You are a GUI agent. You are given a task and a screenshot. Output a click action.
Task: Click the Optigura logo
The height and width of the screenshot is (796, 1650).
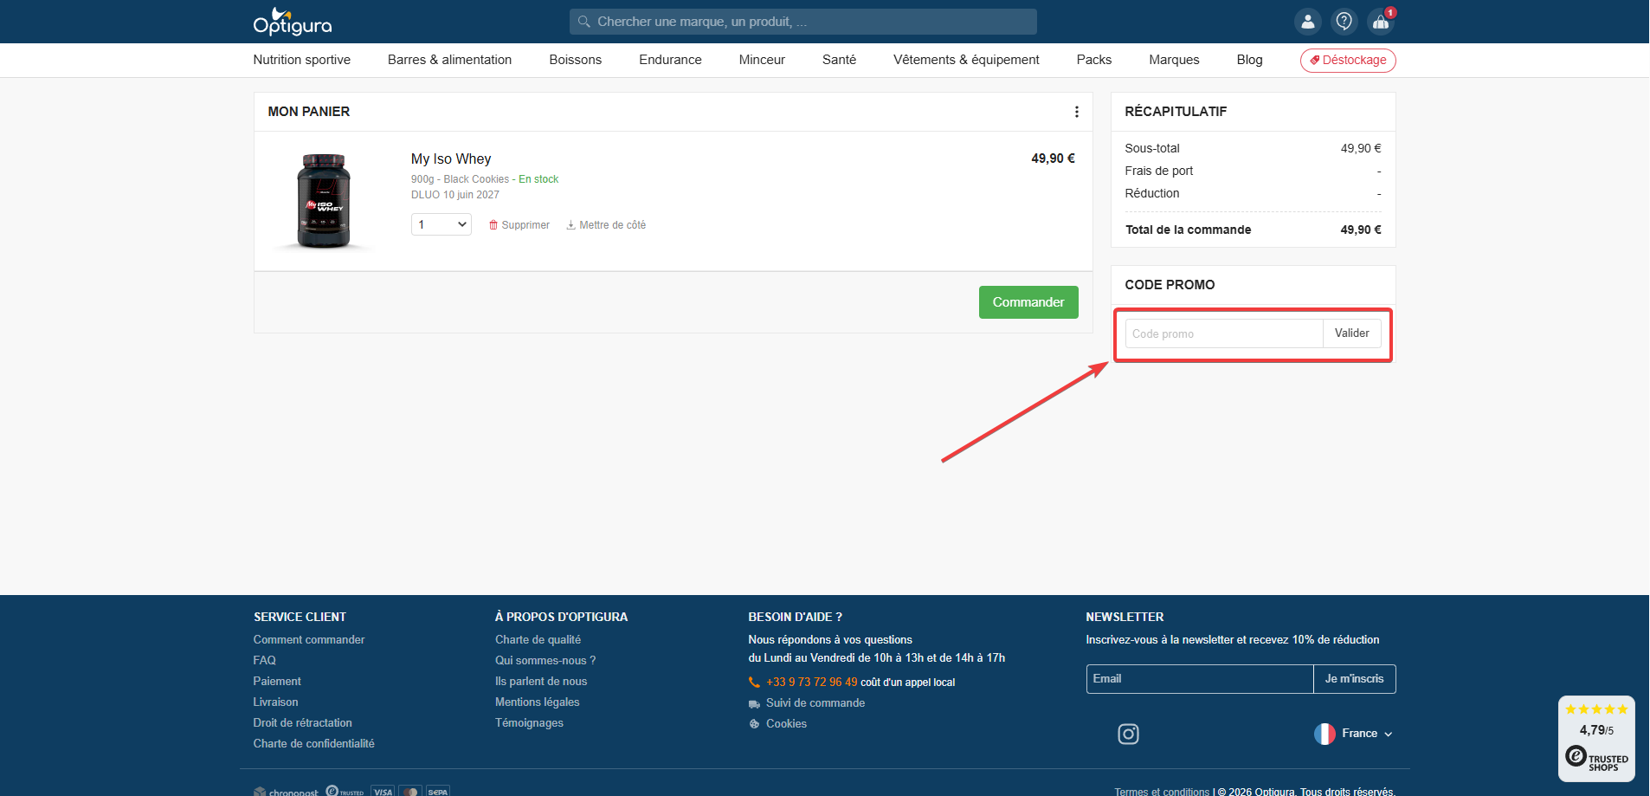[293, 22]
